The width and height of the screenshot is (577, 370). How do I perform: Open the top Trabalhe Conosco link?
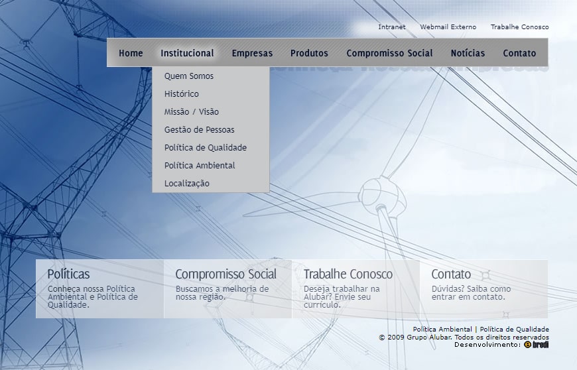(x=519, y=27)
